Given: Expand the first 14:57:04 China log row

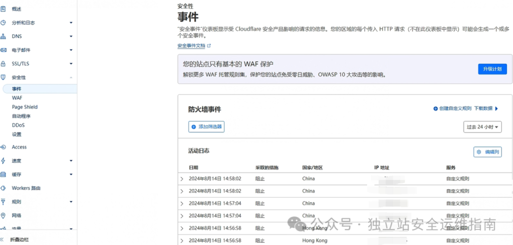Looking at the screenshot, I should 182,203.
